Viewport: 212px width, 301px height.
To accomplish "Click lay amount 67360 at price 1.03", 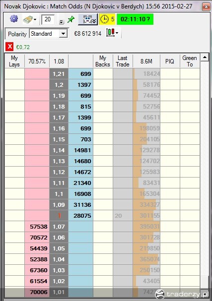I will pos(37,270).
